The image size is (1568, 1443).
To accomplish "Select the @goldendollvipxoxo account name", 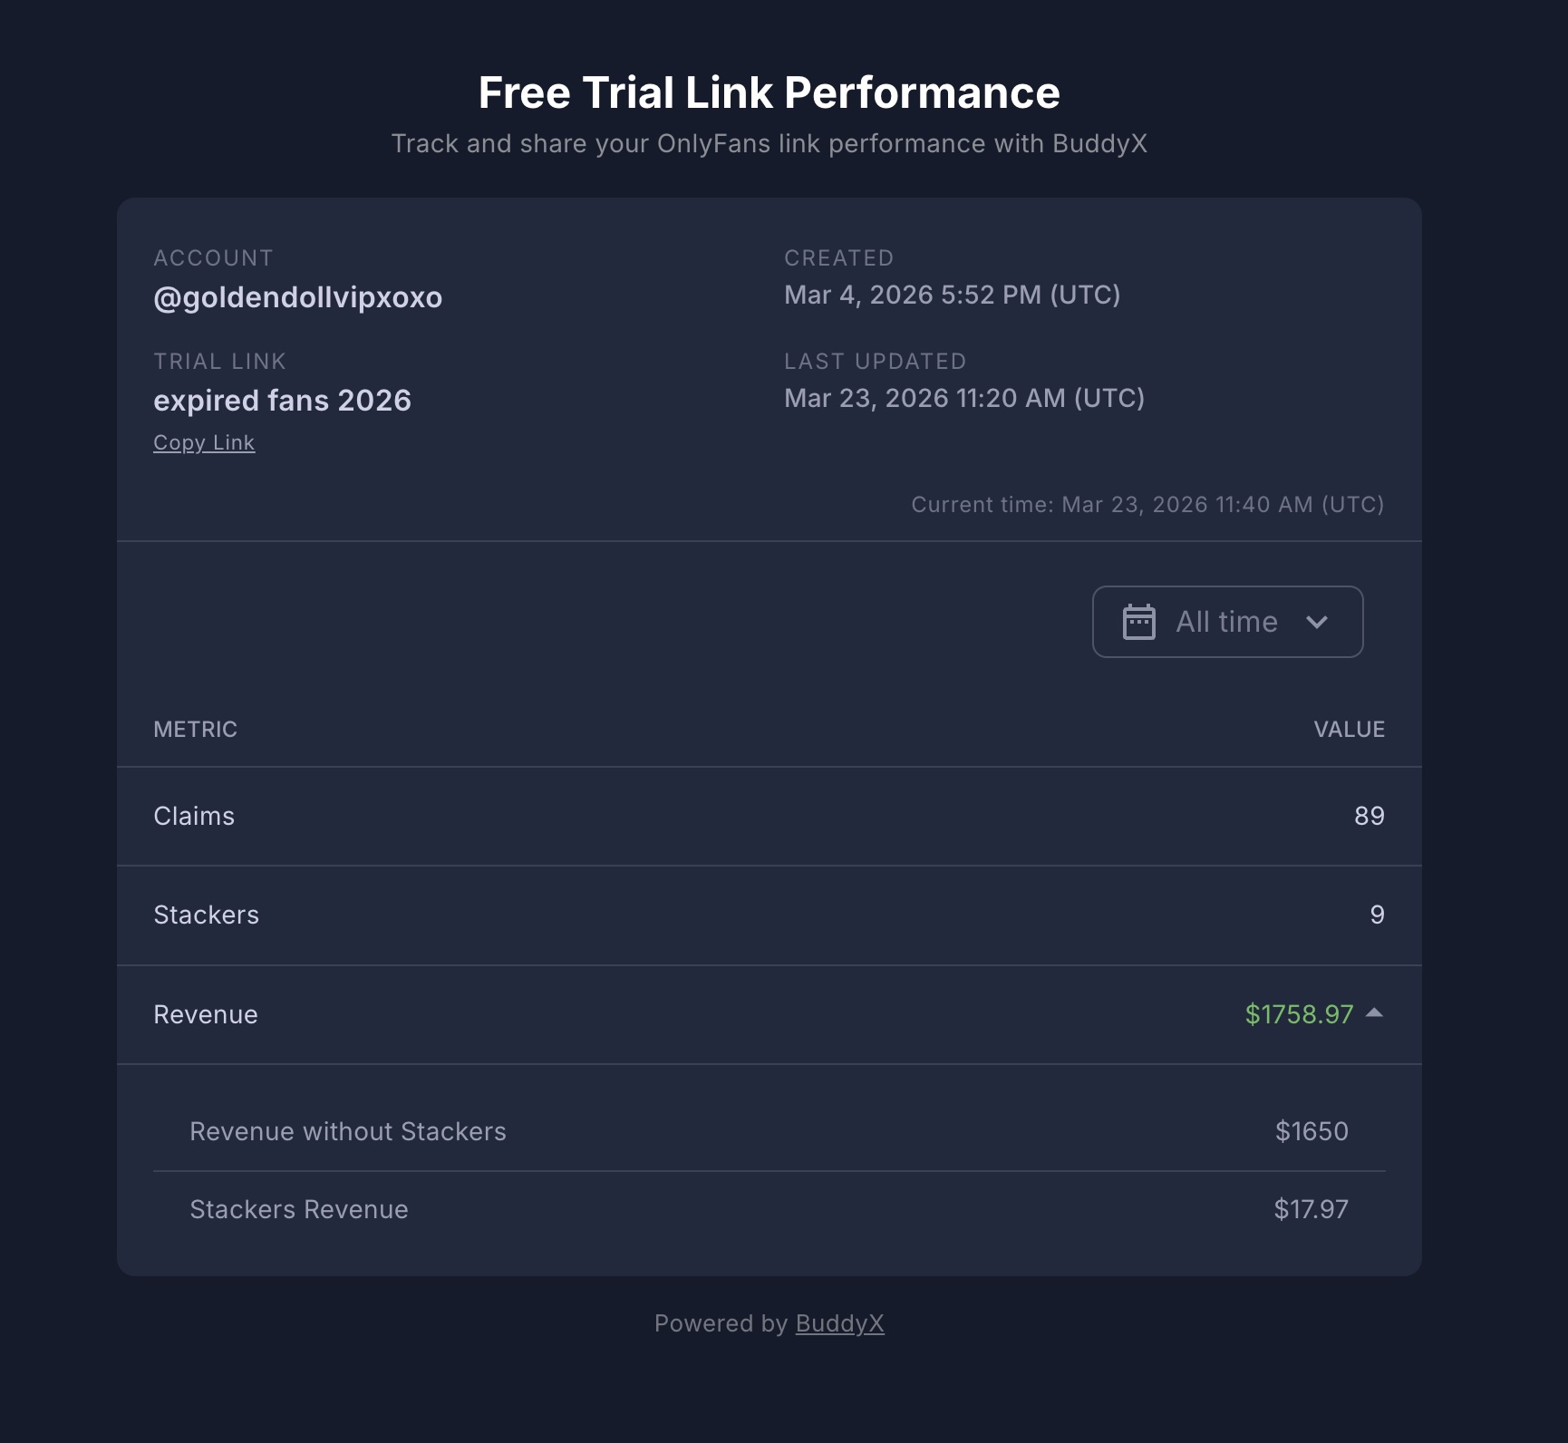I will pos(297,297).
